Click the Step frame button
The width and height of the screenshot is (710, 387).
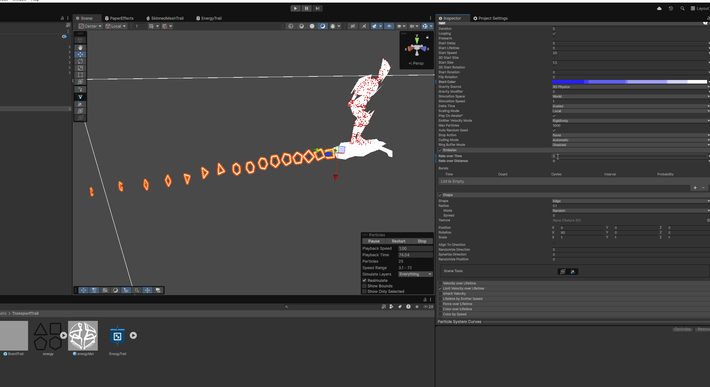click(x=317, y=8)
